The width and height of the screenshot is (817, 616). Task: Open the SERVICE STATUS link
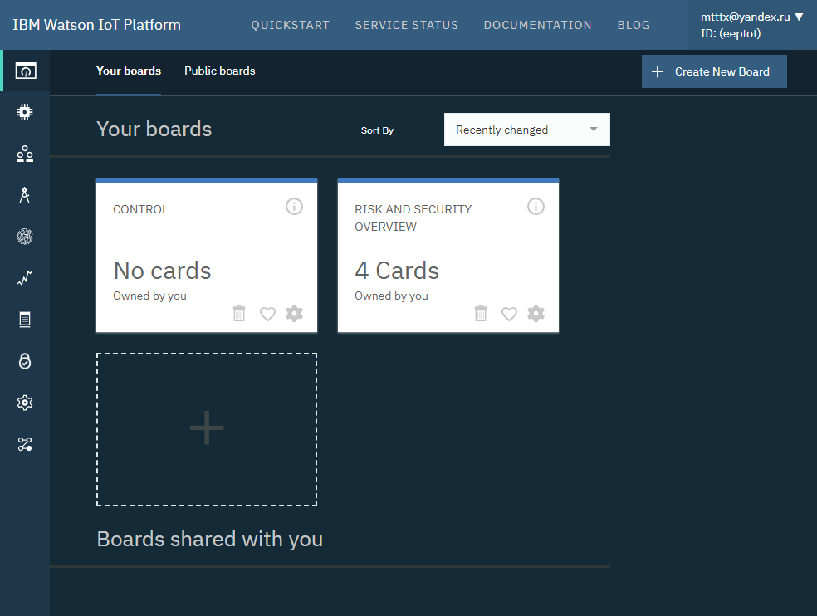click(x=406, y=25)
